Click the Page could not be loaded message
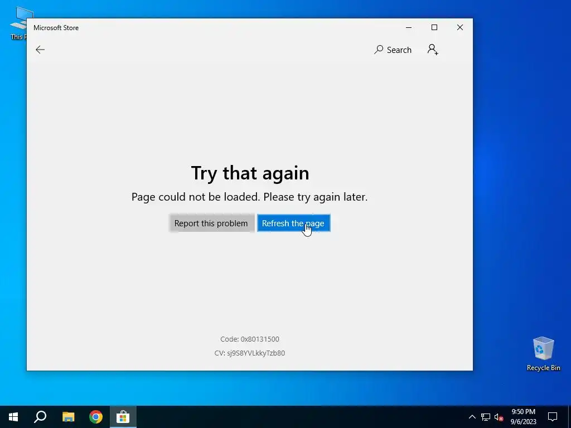The height and width of the screenshot is (428, 571). tap(249, 197)
